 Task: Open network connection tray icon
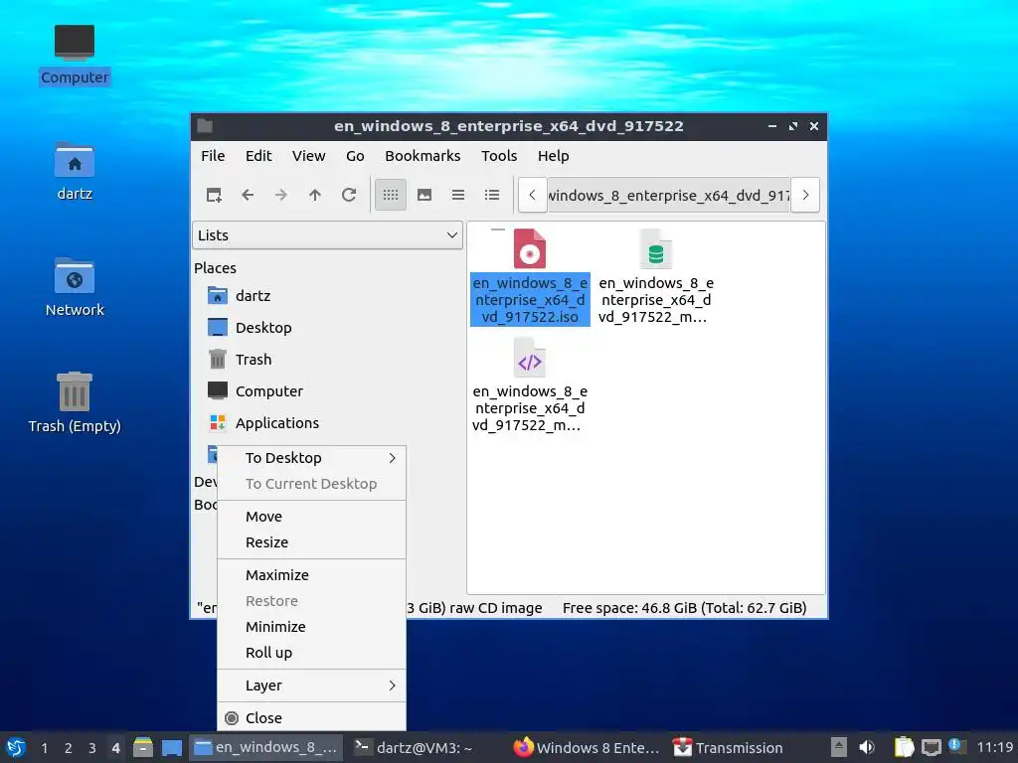click(x=931, y=747)
